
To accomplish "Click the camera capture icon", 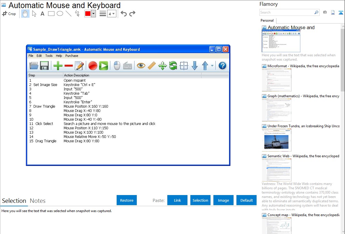I will pos(325,12).
